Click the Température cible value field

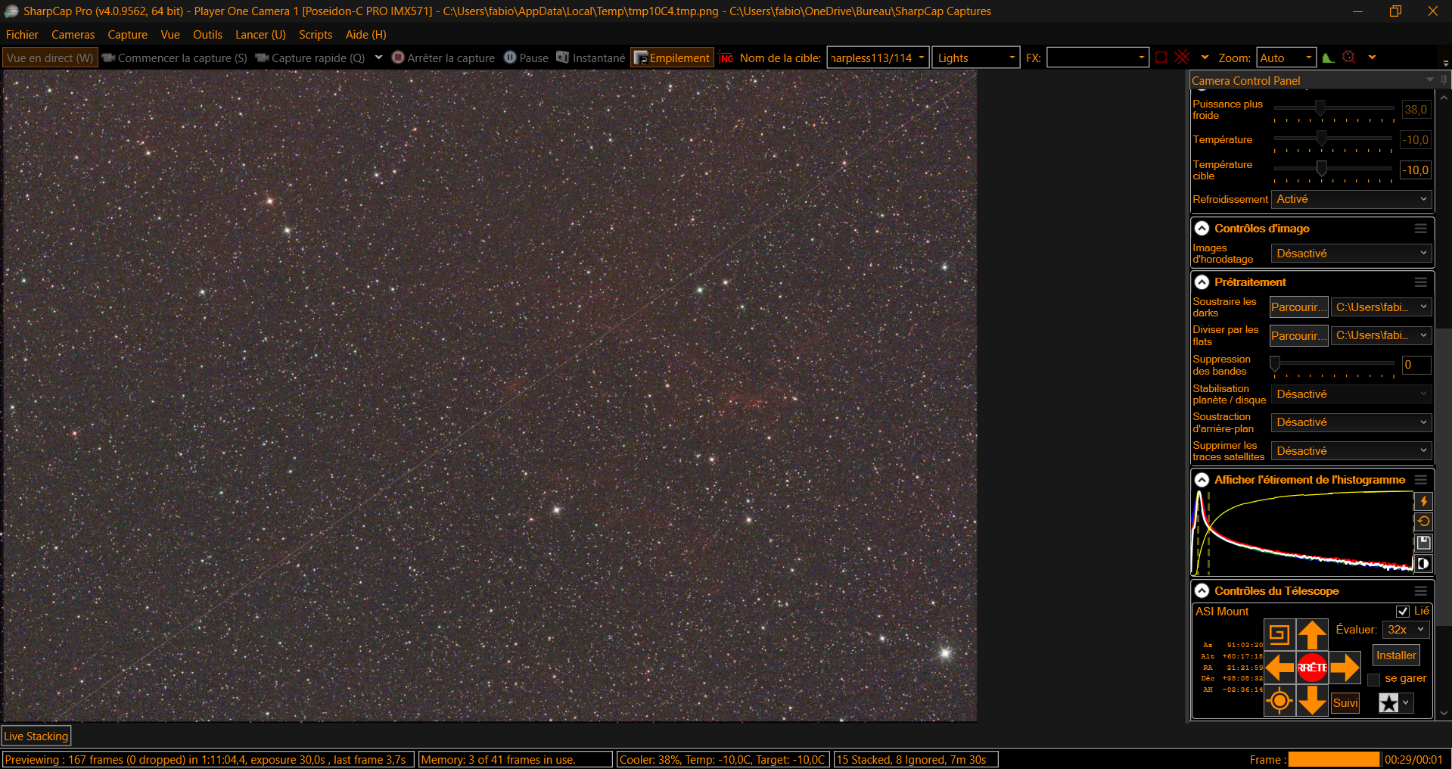pos(1416,170)
